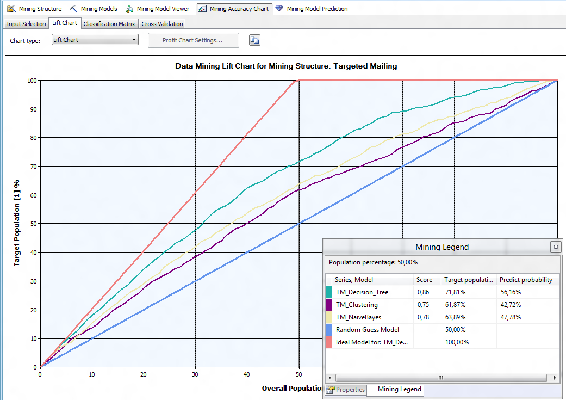Click the Series, Model column header
Viewport: 566px width, 400px height.
click(x=373, y=279)
